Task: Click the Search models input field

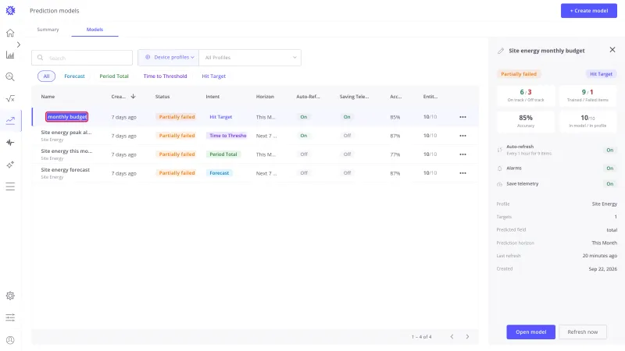Action: [82, 58]
